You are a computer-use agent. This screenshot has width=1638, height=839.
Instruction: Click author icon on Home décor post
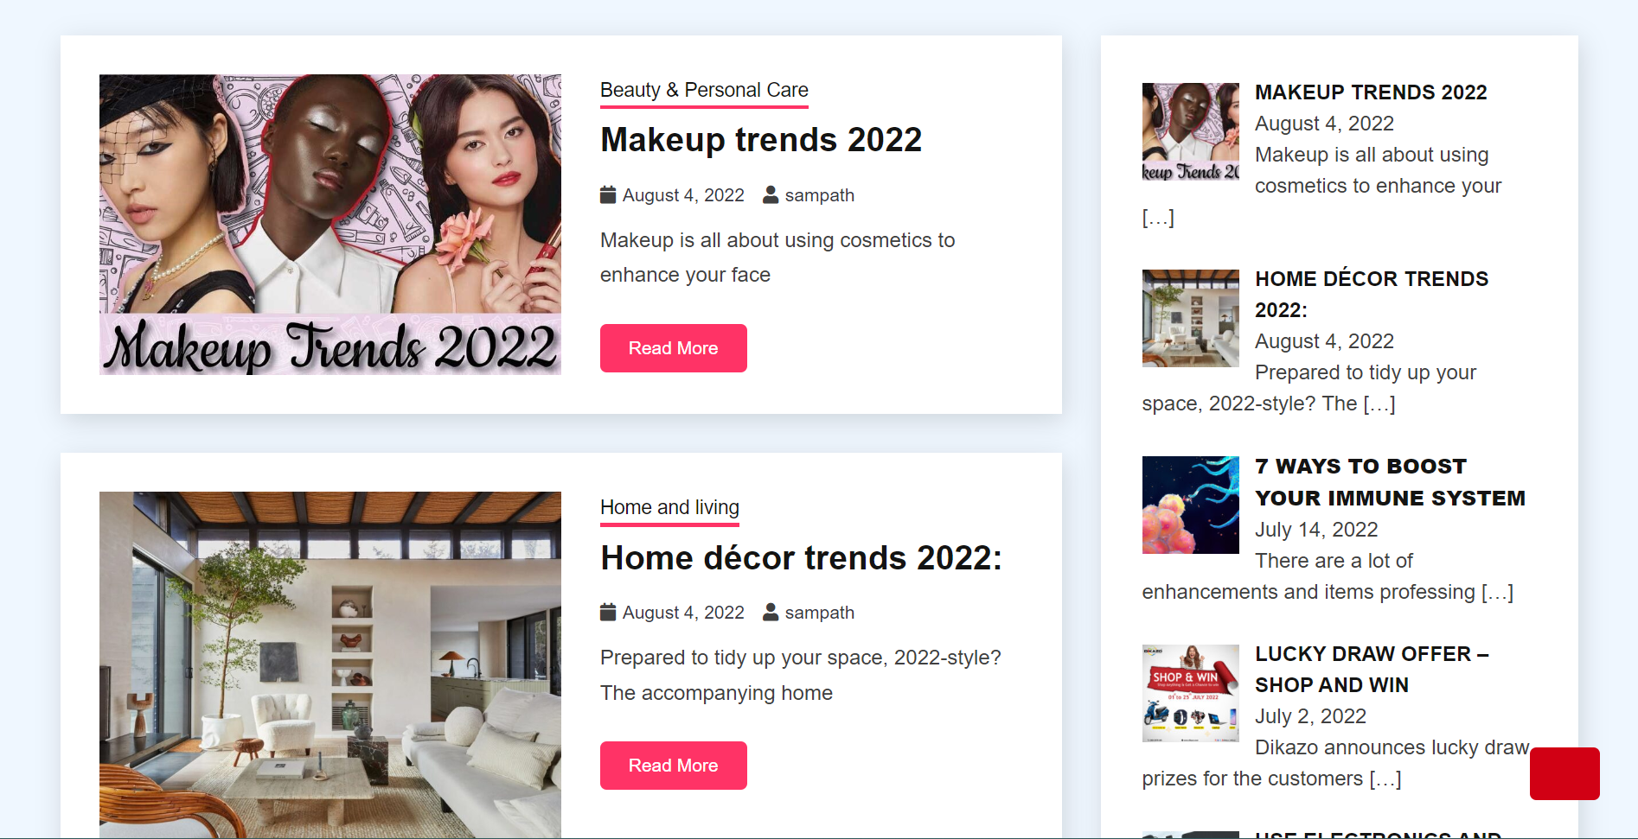pos(771,613)
